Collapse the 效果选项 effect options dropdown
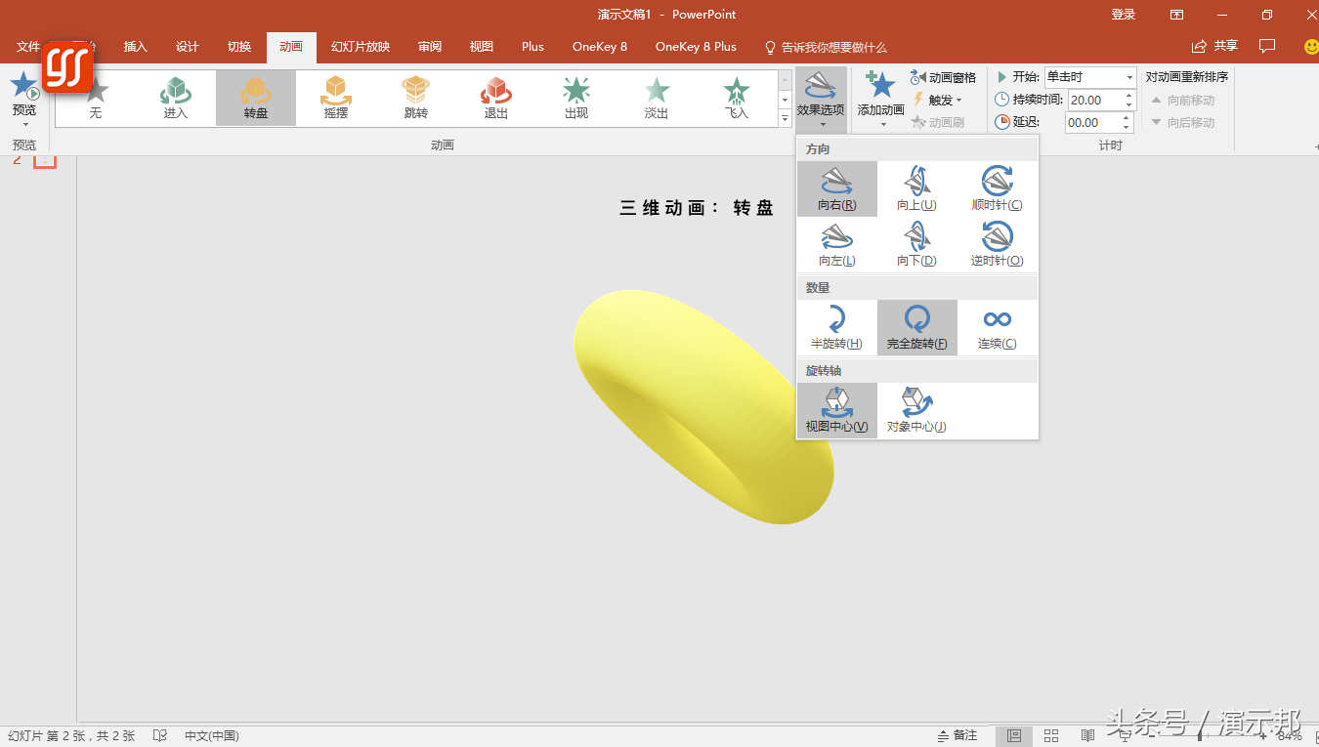 pyautogui.click(x=821, y=100)
